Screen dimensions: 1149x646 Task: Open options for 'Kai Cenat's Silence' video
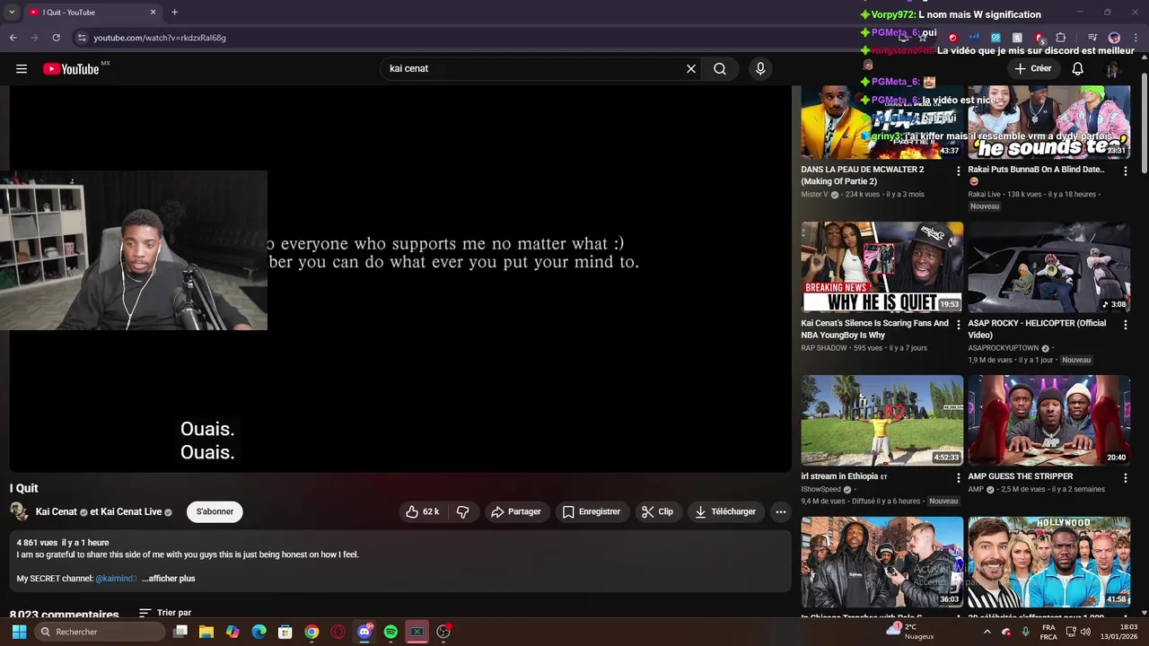pos(958,325)
